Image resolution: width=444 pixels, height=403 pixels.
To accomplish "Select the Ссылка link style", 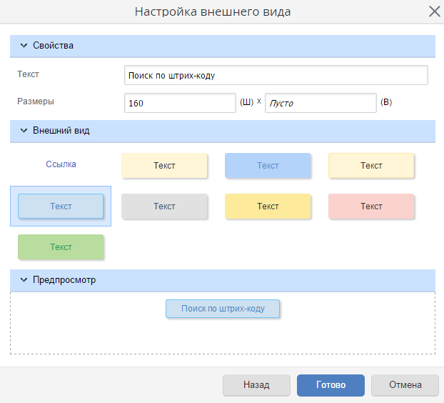I will tap(61, 164).
